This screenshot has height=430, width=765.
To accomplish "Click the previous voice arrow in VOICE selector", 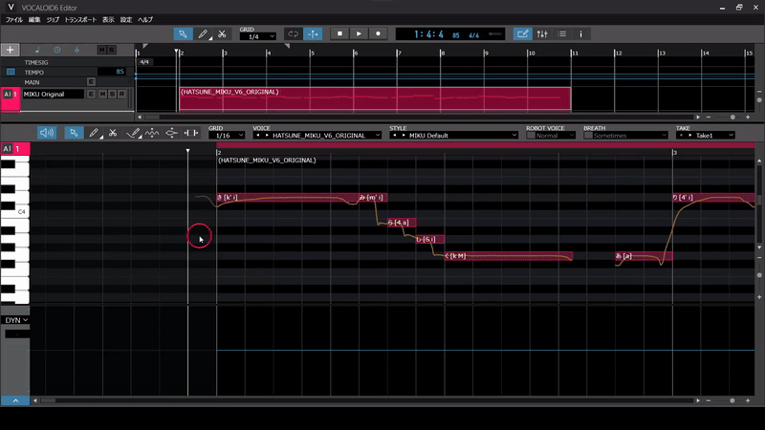I will tap(257, 136).
